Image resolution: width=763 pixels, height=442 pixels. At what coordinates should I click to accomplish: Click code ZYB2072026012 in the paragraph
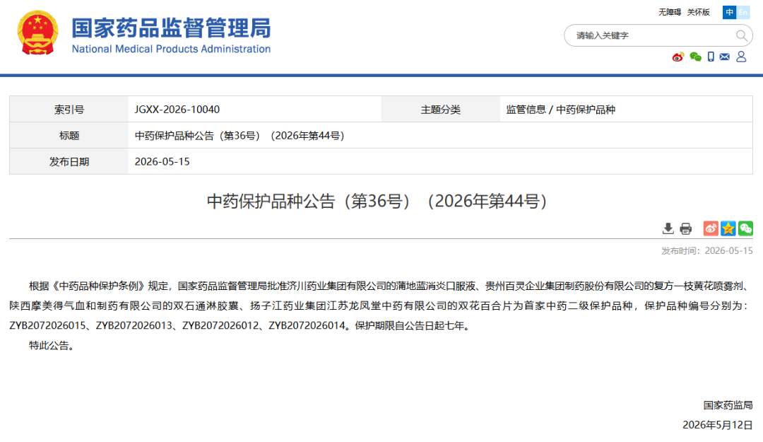click(220, 325)
